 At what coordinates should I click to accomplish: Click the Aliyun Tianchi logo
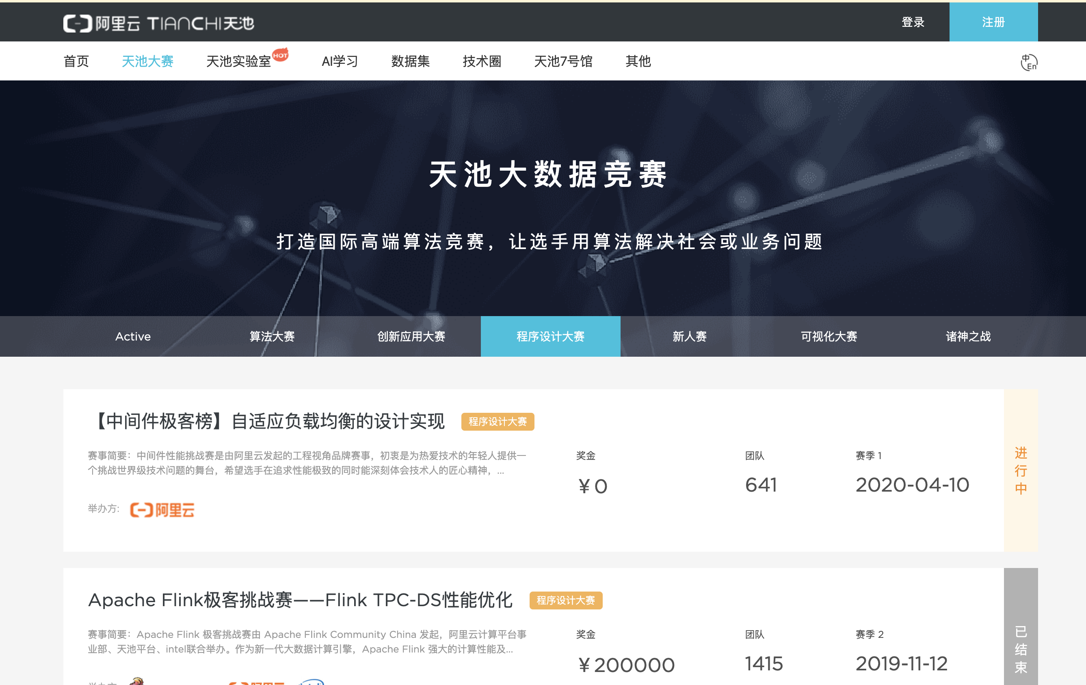158,23
